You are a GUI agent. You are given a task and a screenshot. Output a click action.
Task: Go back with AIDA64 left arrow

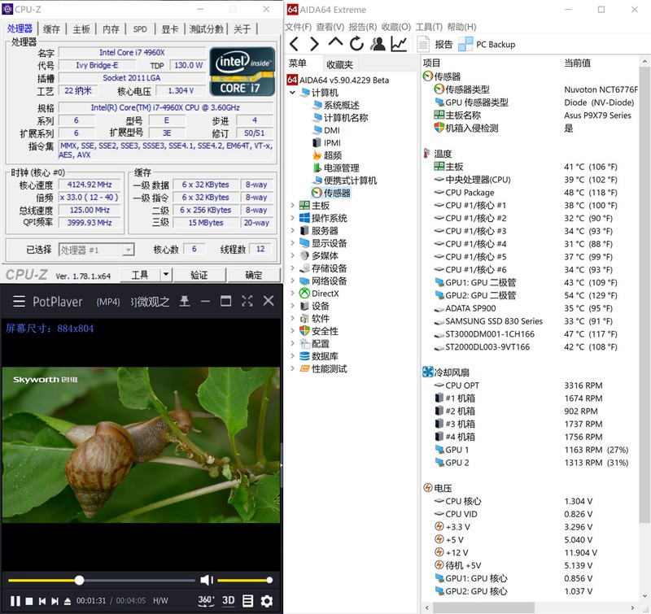[x=294, y=44]
